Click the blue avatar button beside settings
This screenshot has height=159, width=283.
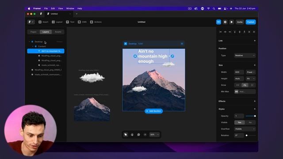(218, 22)
